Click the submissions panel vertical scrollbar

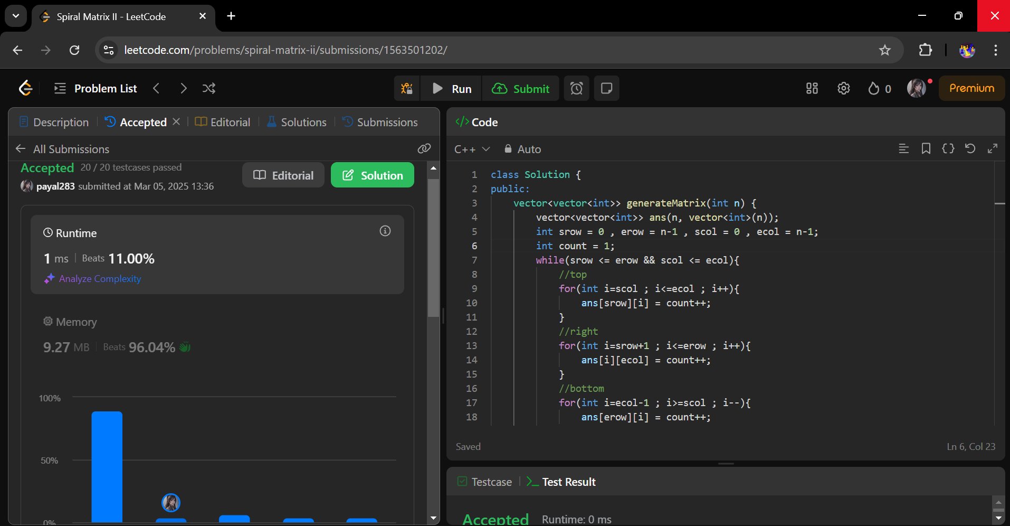coord(433,248)
